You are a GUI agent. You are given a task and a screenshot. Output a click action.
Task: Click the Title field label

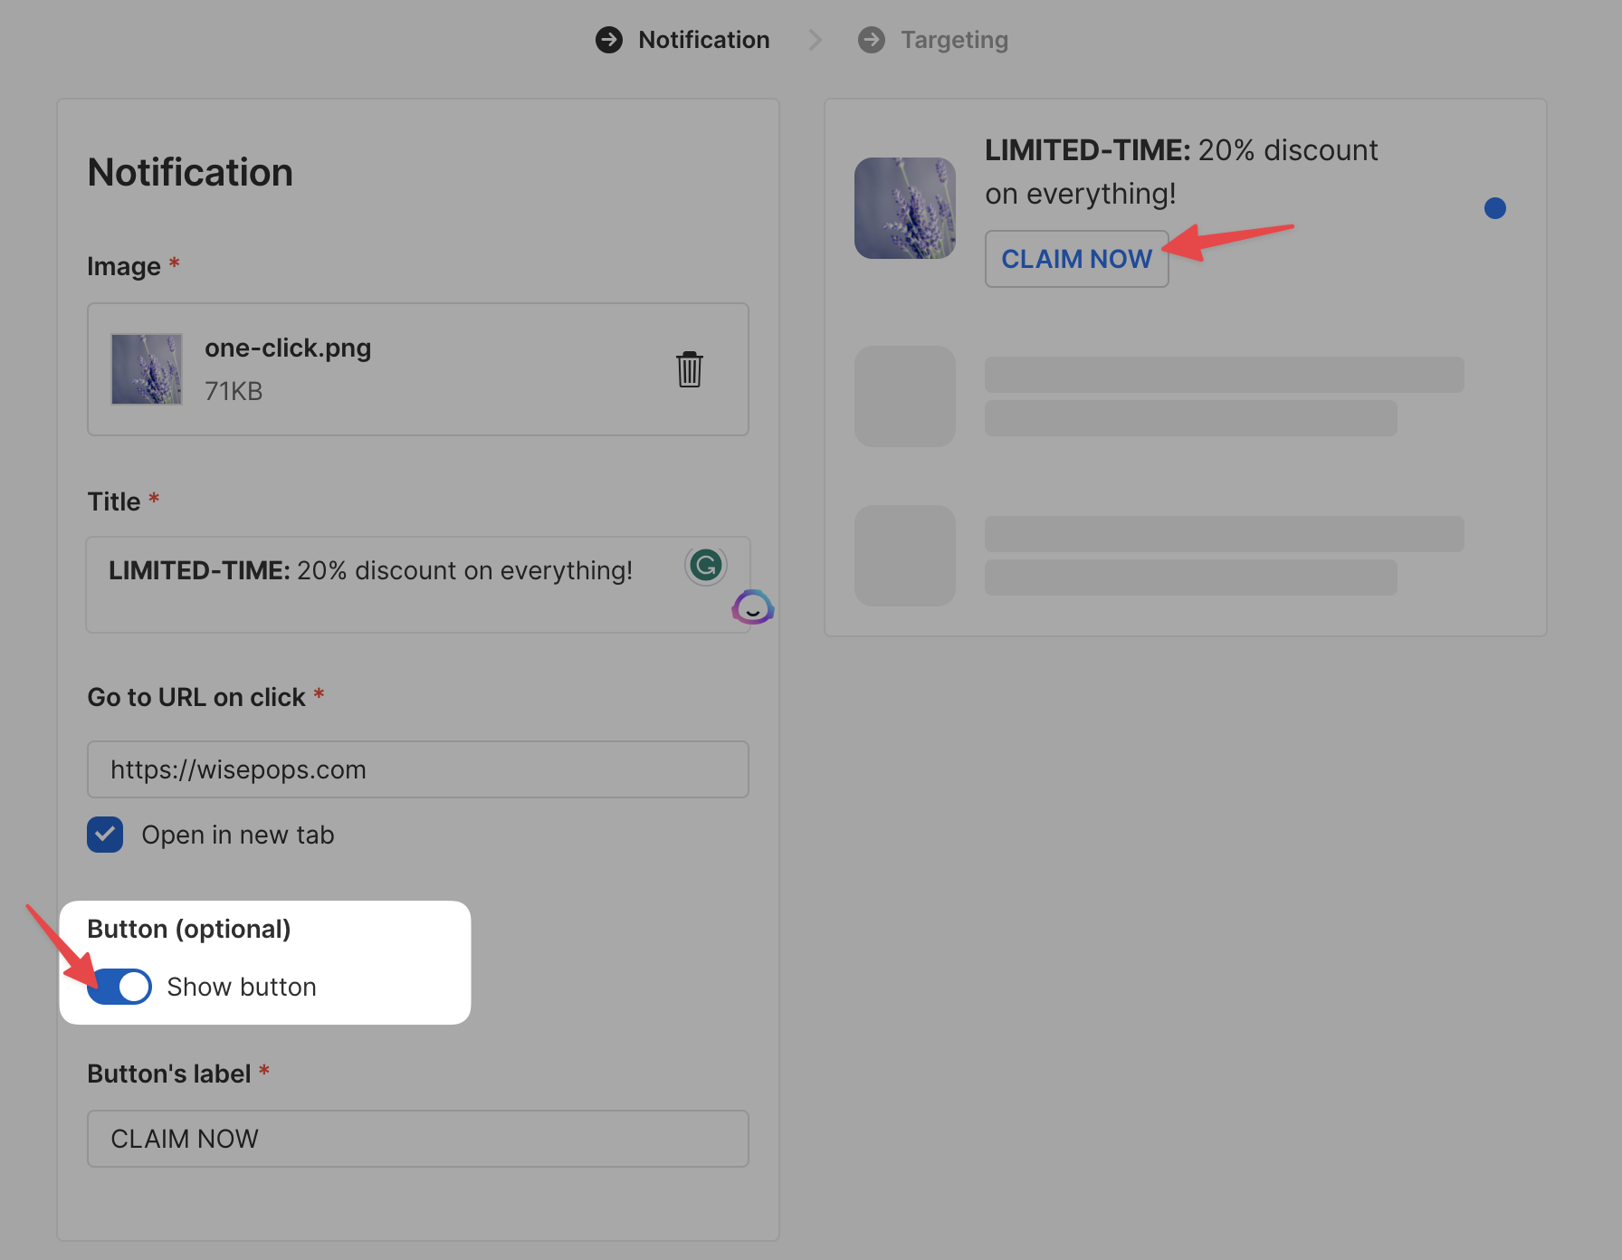click(x=114, y=501)
